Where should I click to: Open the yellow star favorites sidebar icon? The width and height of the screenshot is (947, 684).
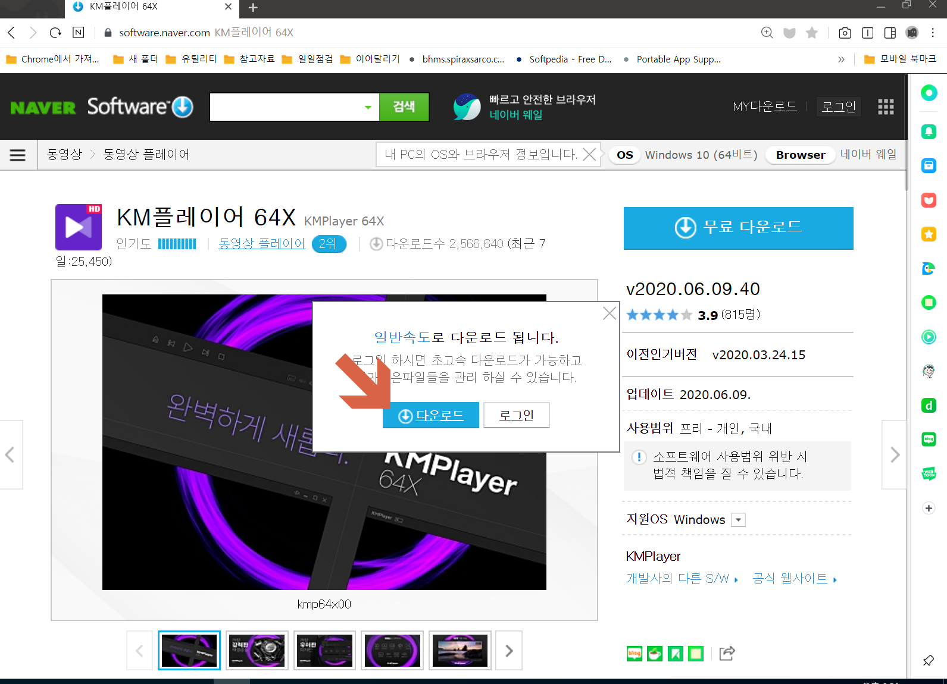point(929,234)
